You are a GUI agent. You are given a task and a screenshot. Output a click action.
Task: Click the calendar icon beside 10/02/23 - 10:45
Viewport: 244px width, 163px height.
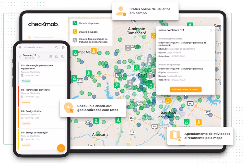point(22,76)
